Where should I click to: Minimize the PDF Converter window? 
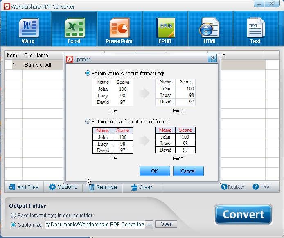click(259, 4)
